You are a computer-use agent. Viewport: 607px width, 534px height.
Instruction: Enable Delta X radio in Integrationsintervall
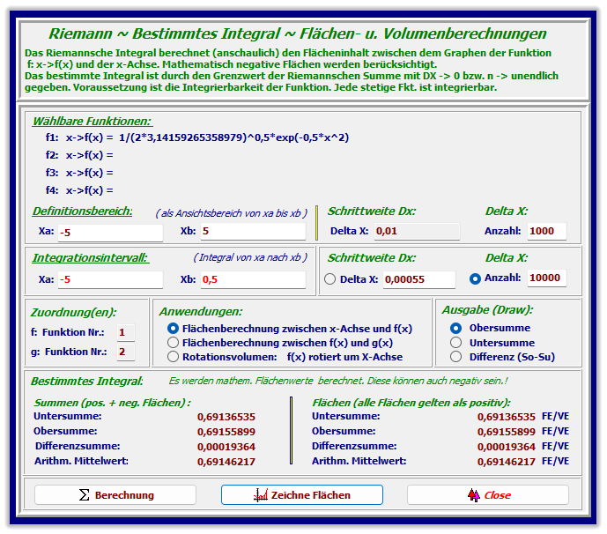(x=330, y=279)
